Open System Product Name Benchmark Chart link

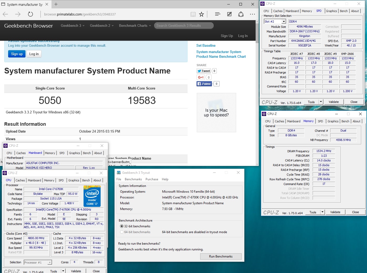221,54
